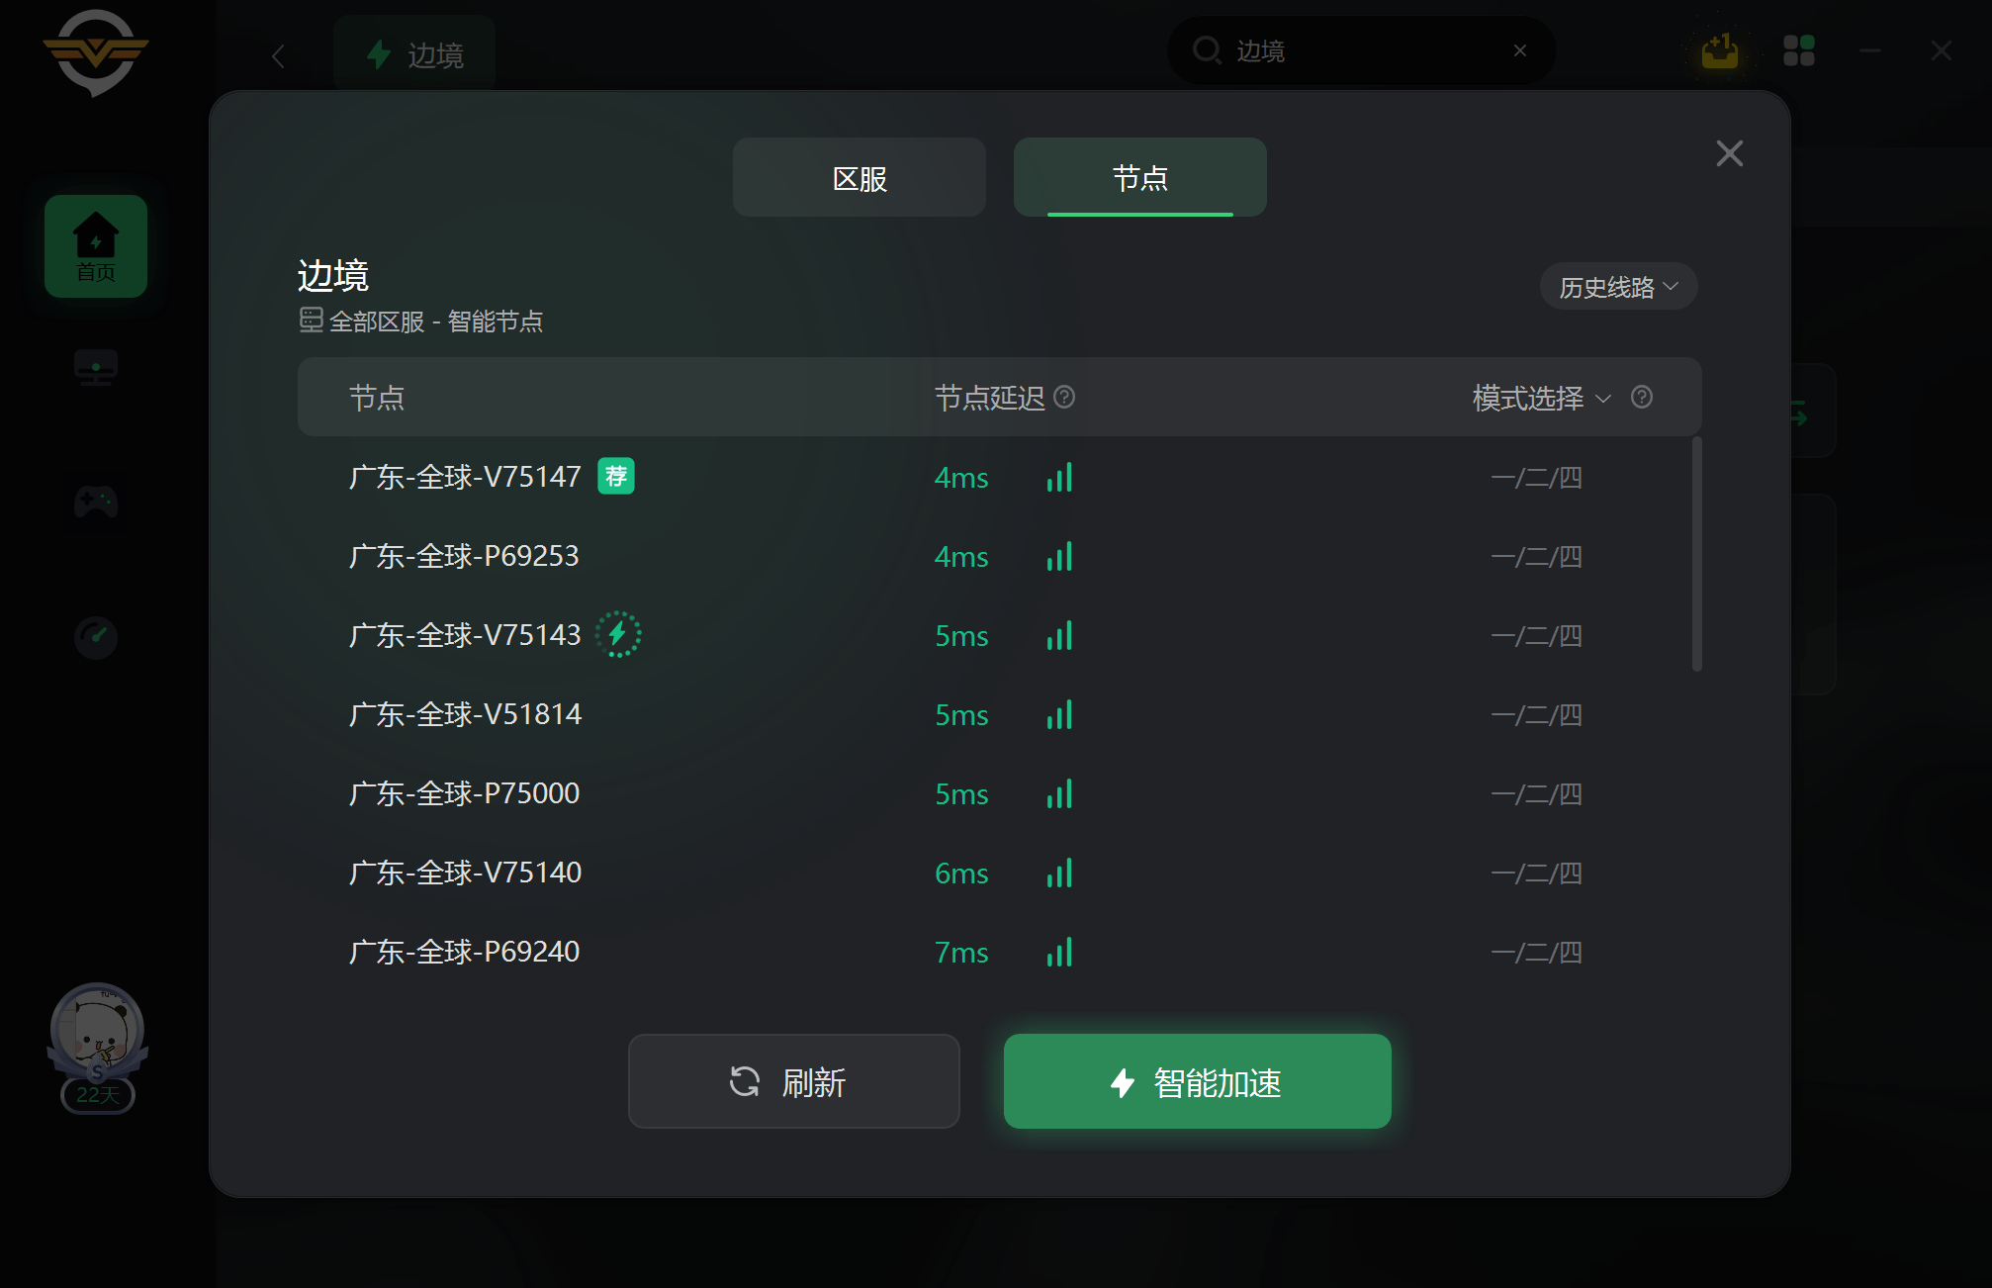Image resolution: width=1992 pixels, height=1288 pixels.
Task: Click the node list scrollbar
Action: tap(1697, 554)
